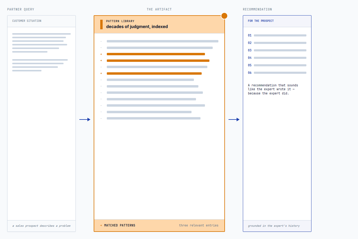Toggle the second highlighted orange pattern entry

tap(158, 61)
